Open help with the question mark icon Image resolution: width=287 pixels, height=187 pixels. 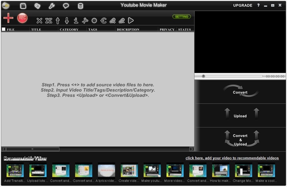point(258,5)
